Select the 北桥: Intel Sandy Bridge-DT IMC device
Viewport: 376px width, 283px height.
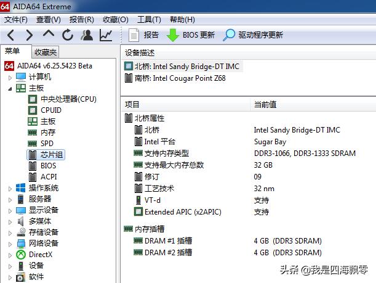click(183, 67)
